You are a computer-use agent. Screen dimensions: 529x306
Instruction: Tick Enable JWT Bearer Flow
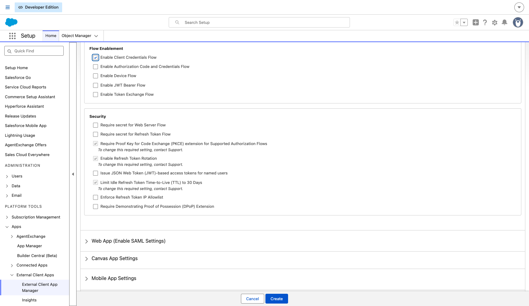pos(96,85)
